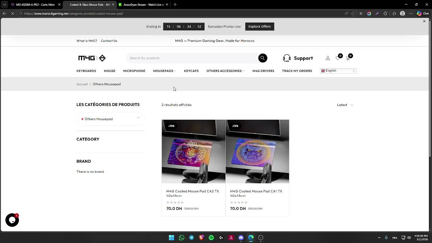The image size is (432, 243).
Task: Click the FRA language indicator
Action: click(x=395, y=238)
